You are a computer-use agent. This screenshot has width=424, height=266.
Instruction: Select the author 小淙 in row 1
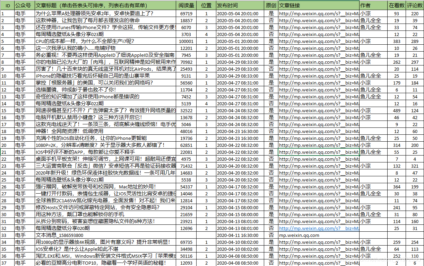[x=365, y=14]
